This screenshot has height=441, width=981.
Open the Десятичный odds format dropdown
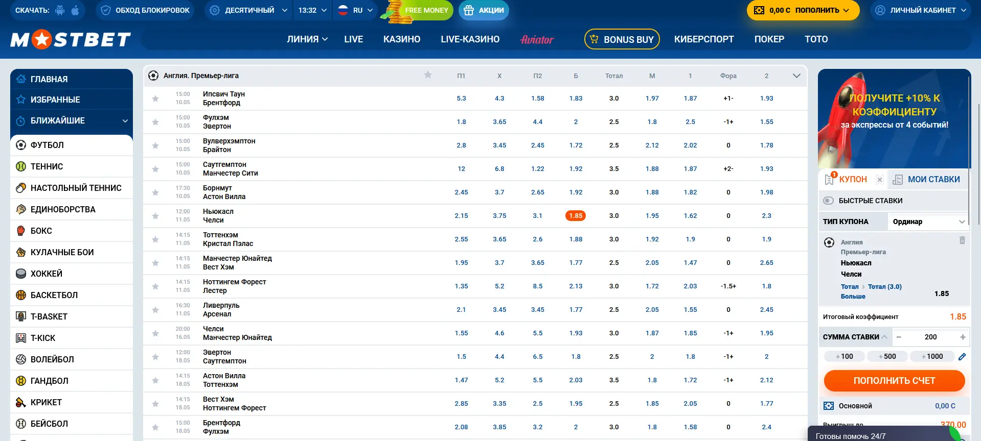point(248,10)
